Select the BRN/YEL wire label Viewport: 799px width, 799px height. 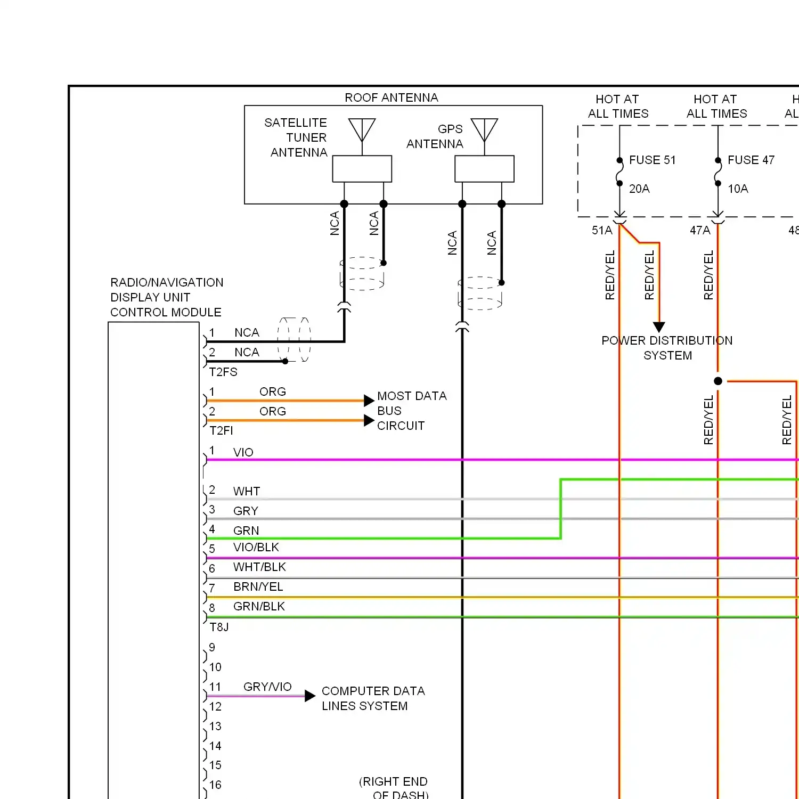click(x=258, y=586)
